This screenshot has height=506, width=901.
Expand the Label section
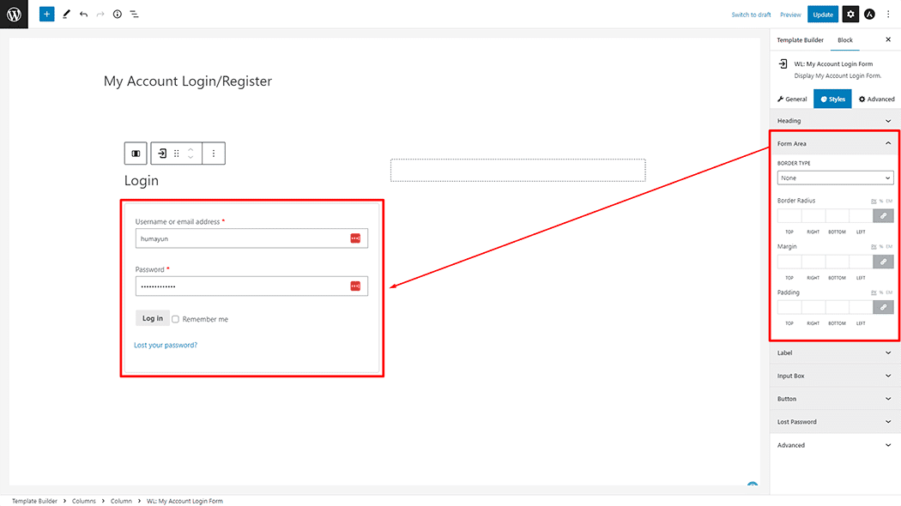tap(832, 352)
